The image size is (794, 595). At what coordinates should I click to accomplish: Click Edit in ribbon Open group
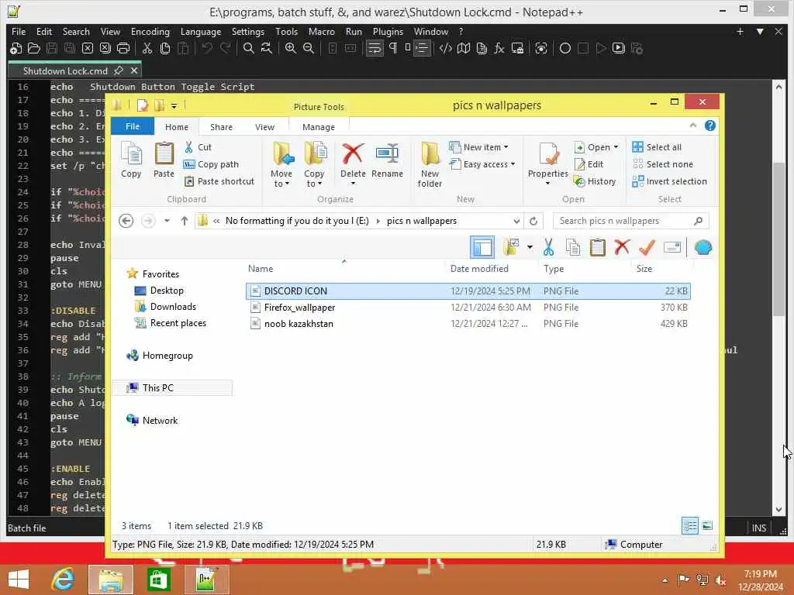tap(589, 164)
